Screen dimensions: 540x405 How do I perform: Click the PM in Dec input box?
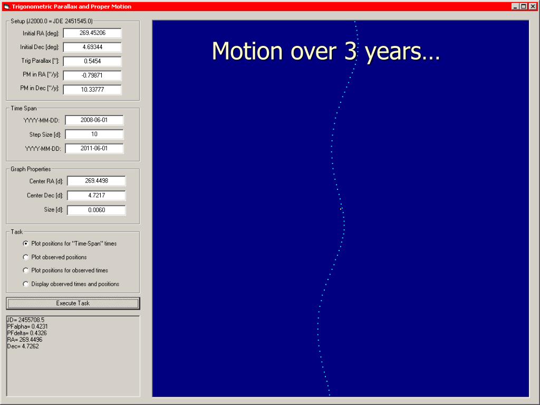92,90
